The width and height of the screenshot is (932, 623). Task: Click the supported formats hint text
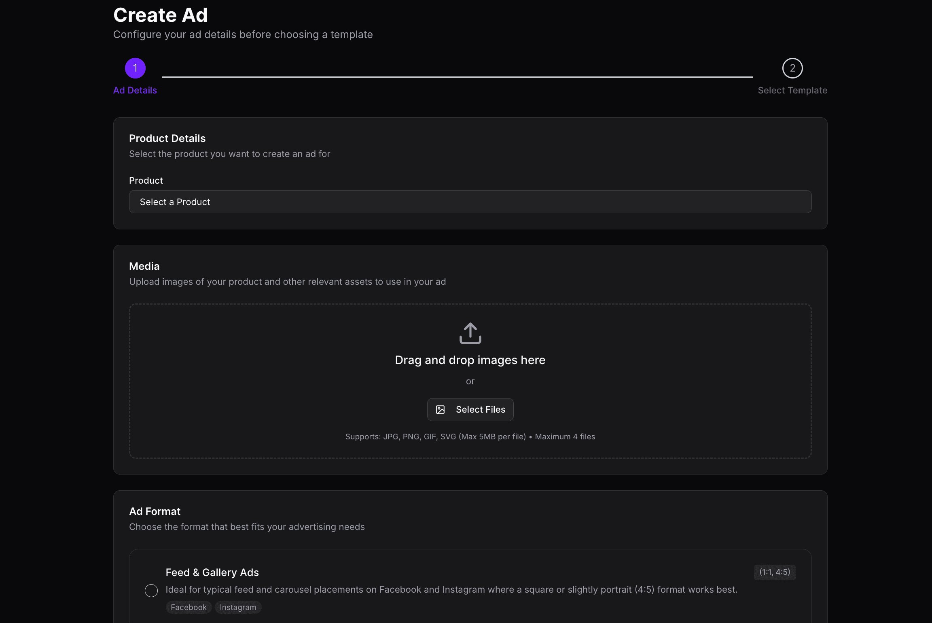tap(470, 437)
